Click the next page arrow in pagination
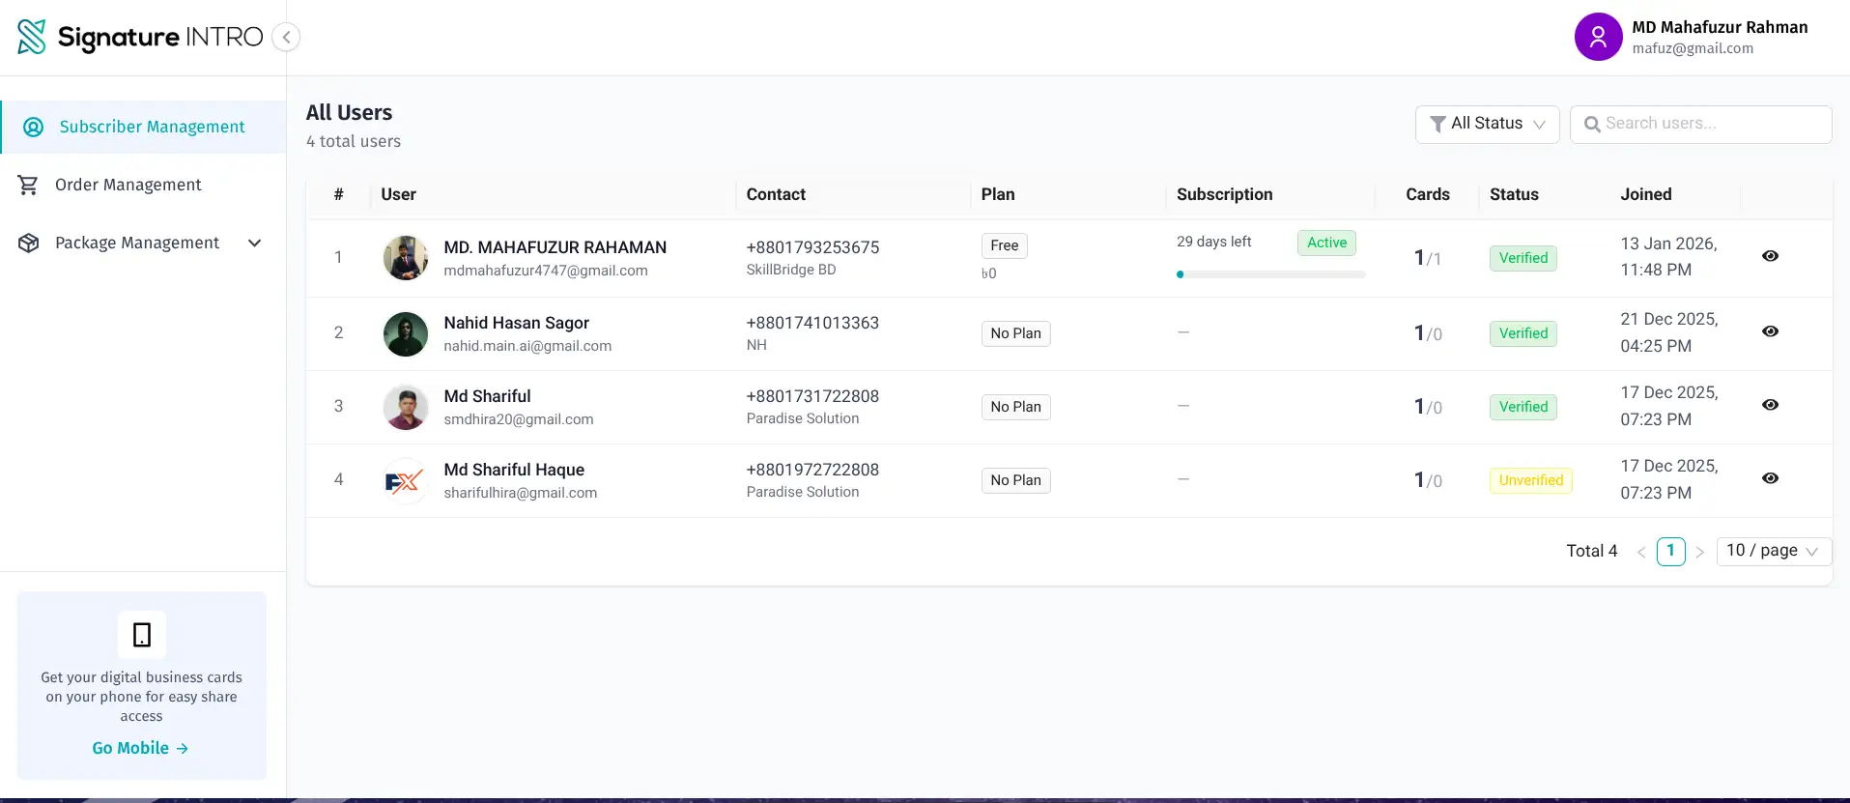 (x=1699, y=552)
